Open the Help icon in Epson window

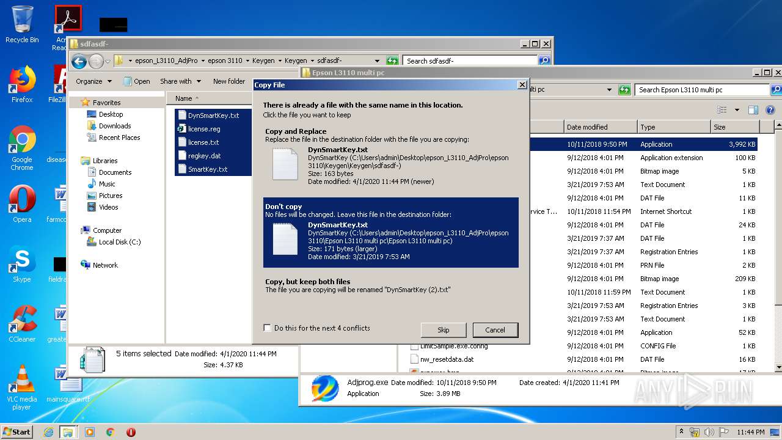(770, 110)
